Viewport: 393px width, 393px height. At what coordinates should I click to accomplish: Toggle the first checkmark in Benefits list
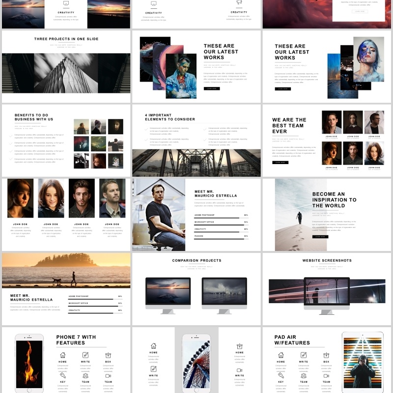[x=10, y=135]
